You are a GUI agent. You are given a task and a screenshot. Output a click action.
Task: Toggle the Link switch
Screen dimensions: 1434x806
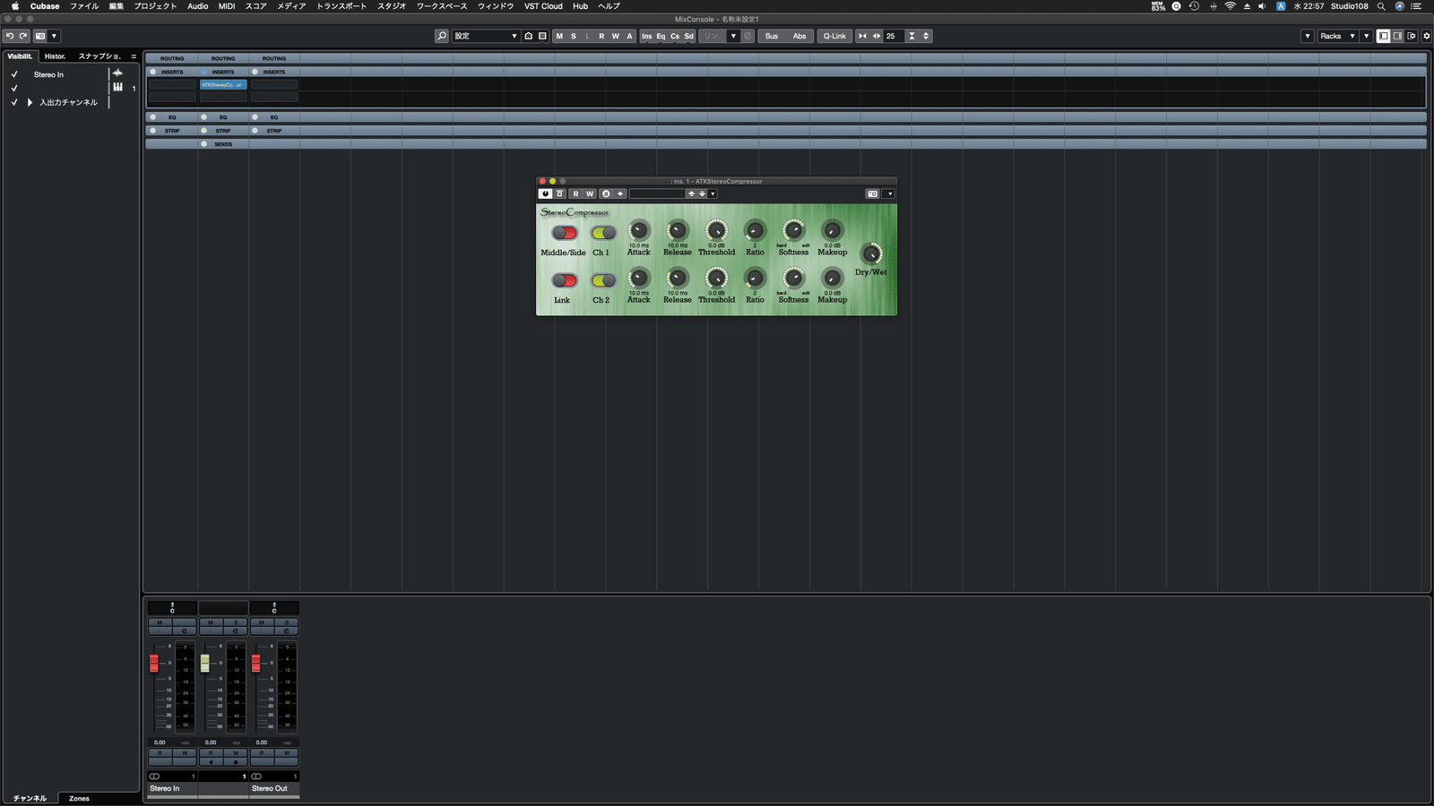(565, 280)
